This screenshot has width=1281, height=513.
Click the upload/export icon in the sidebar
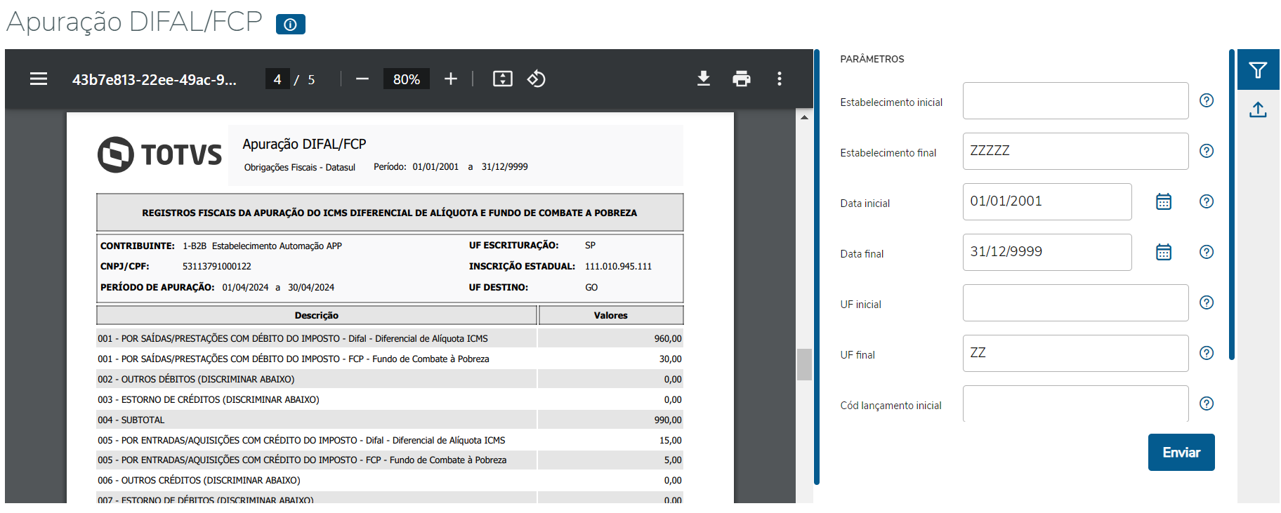[1258, 110]
